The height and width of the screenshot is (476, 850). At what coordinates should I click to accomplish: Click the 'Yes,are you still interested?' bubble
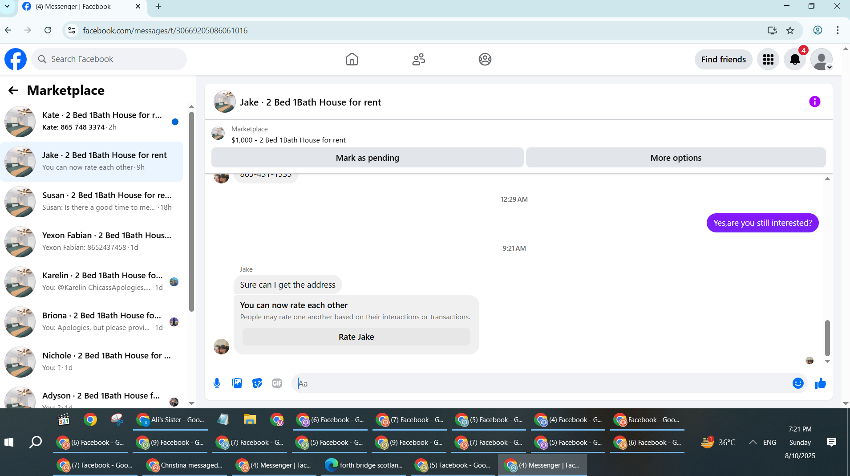(x=762, y=223)
